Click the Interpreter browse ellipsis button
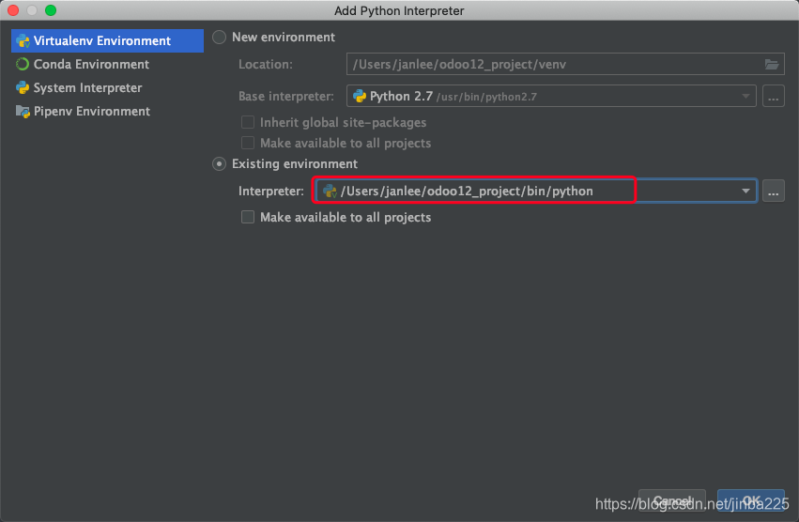The height and width of the screenshot is (522, 799). 773,192
